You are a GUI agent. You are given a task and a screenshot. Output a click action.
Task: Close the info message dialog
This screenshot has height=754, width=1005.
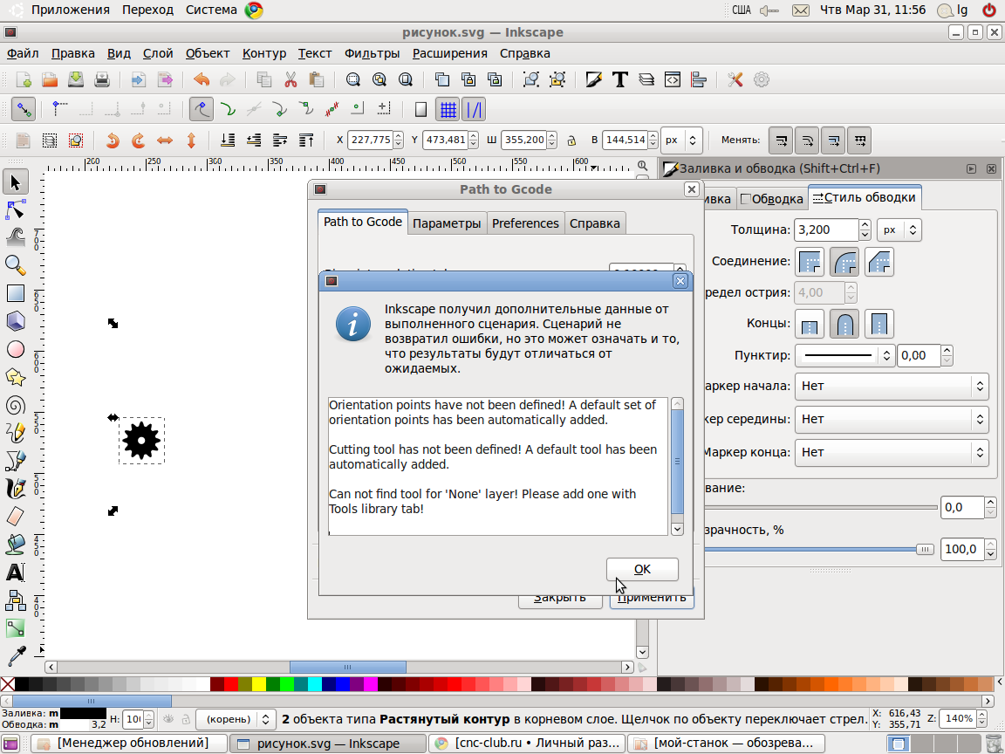point(680,281)
